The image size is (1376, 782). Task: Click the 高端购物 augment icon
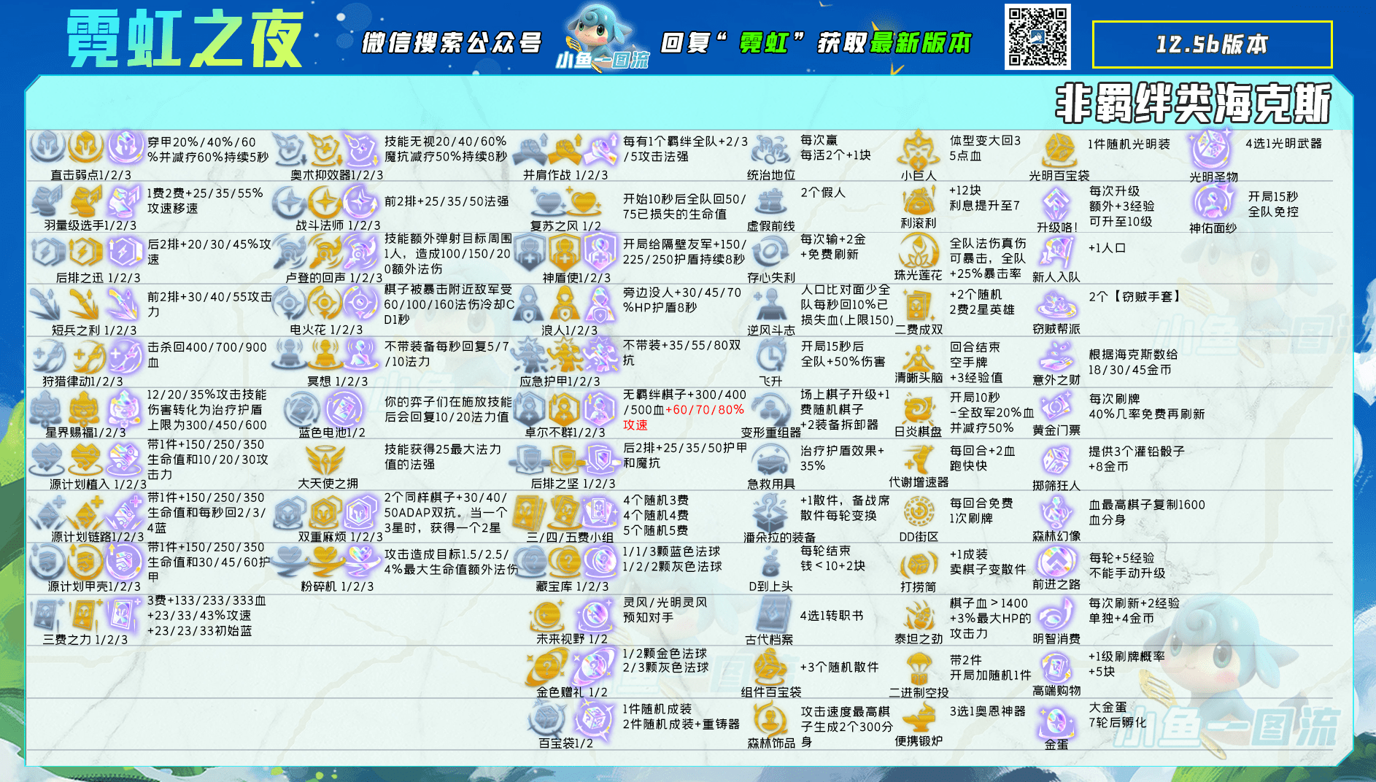point(1056,667)
